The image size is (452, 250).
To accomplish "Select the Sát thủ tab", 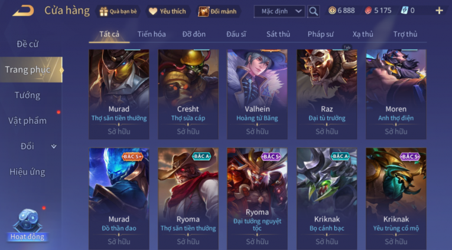I will click(278, 34).
